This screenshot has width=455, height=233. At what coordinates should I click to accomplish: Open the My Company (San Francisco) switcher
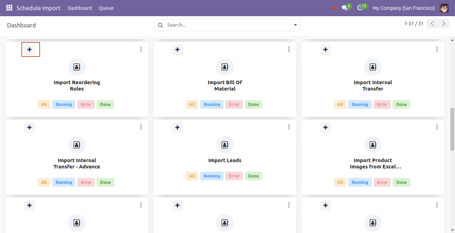[404, 8]
